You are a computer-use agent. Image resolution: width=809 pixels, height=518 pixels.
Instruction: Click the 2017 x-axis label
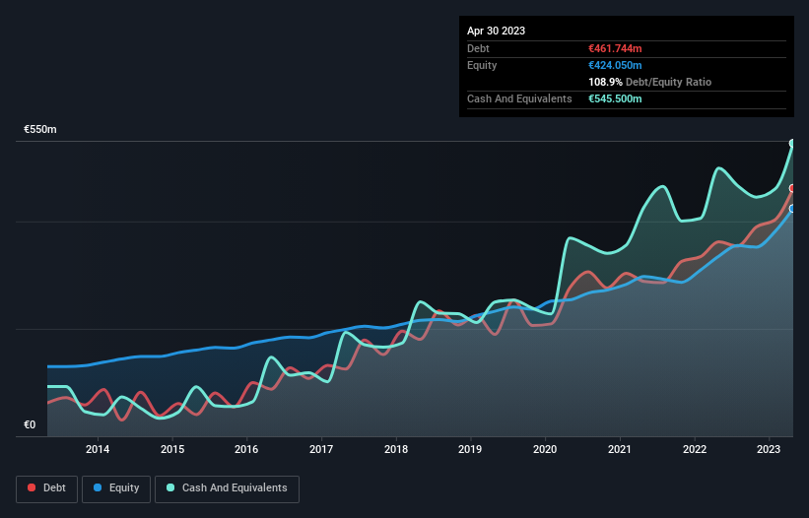(x=321, y=449)
